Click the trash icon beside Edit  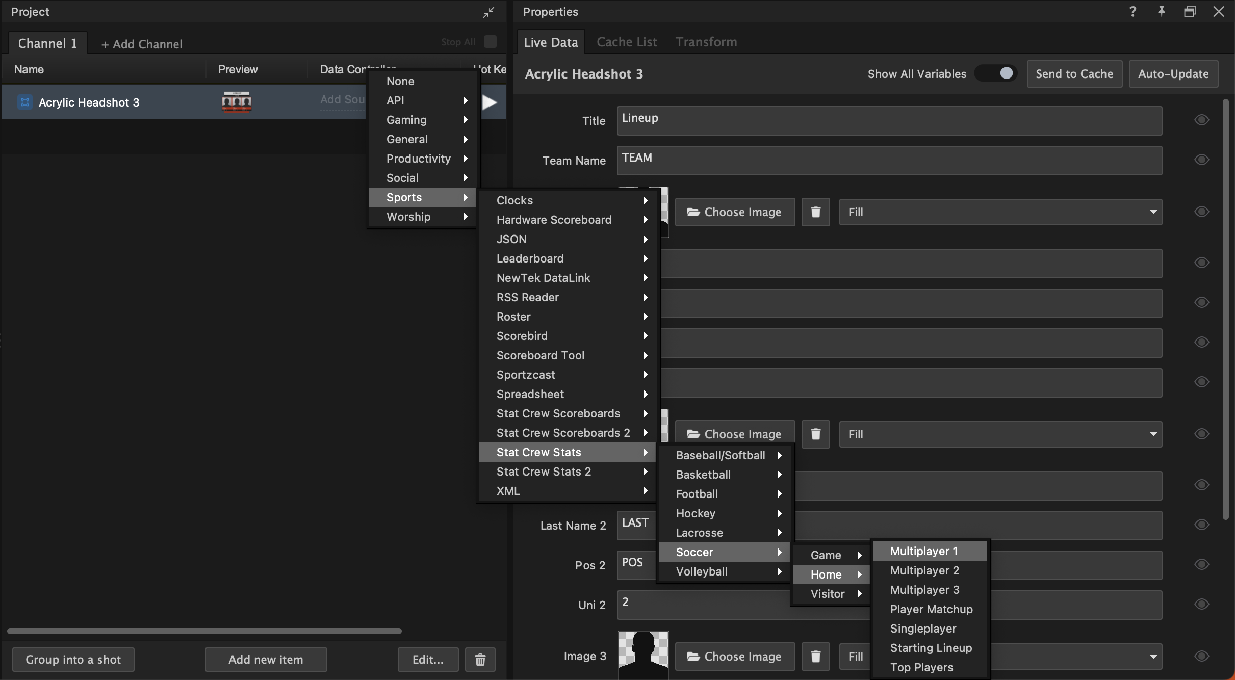(x=480, y=659)
